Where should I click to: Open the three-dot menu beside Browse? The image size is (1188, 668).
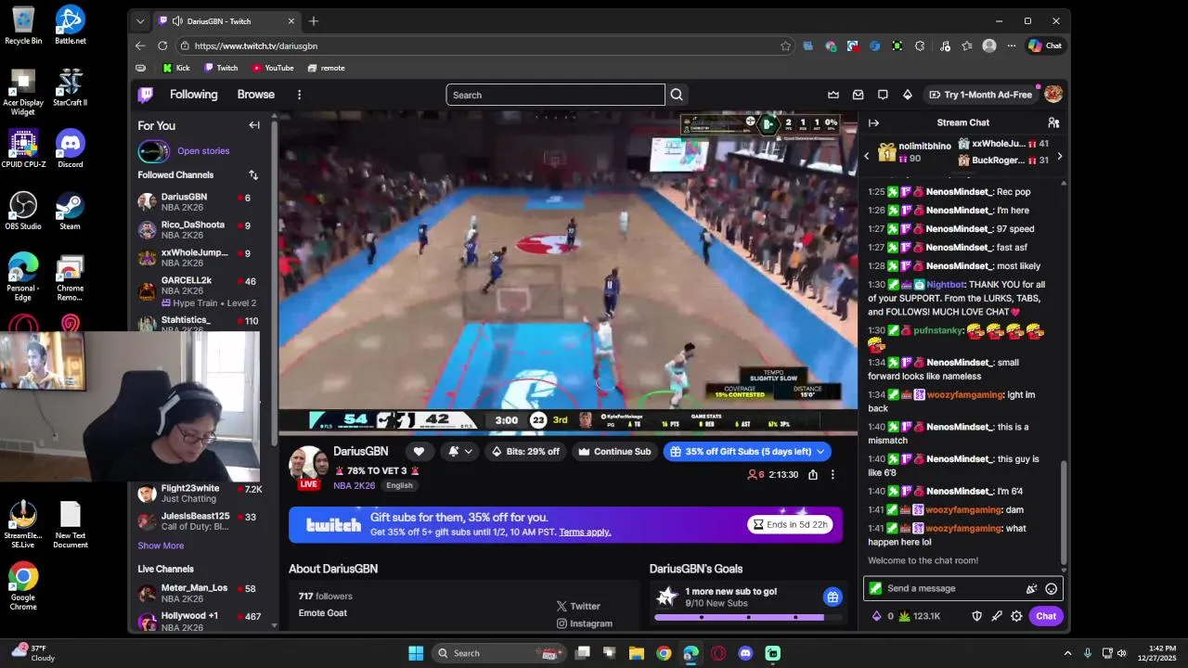pos(299,95)
